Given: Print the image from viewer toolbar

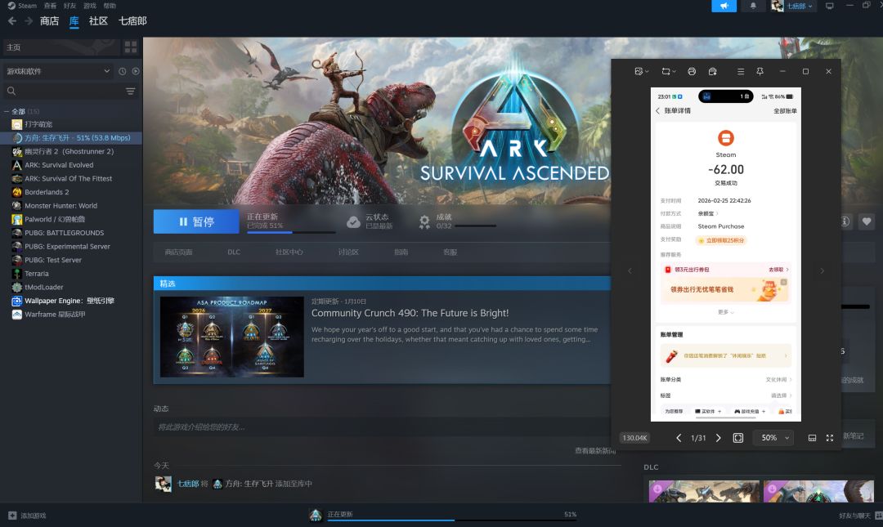Looking at the screenshot, I should [x=692, y=72].
